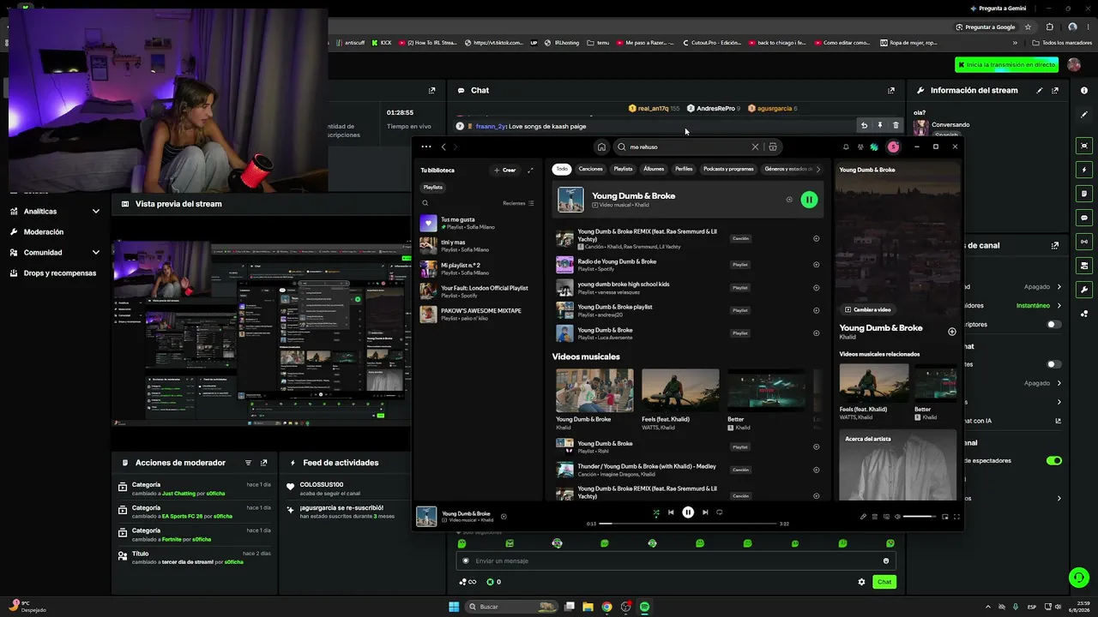The height and width of the screenshot is (617, 1098).
Task: Open emote picker in chat input
Action: 886,561
